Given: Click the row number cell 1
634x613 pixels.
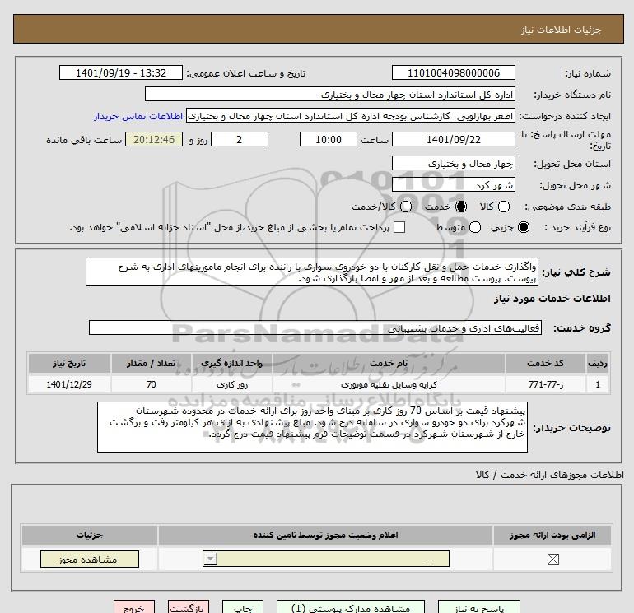Looking at the screenshot, I should (x=598, y=384).
